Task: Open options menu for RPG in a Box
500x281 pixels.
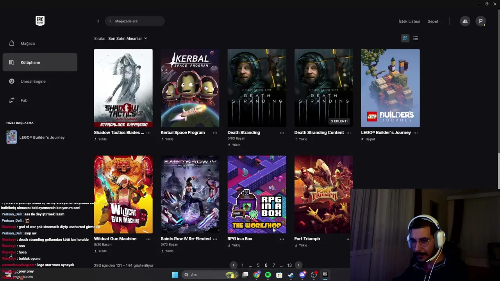Action: point(282,239)
